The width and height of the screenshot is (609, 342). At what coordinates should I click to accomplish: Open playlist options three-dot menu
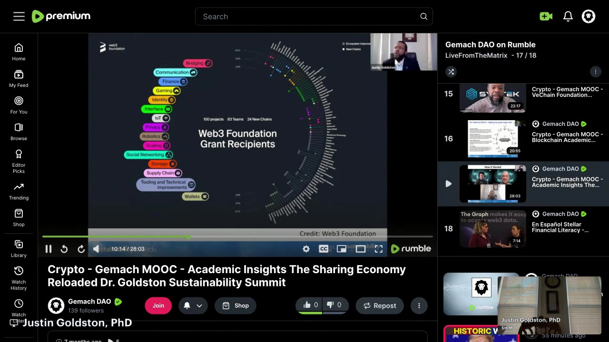[x=595, y=72]
